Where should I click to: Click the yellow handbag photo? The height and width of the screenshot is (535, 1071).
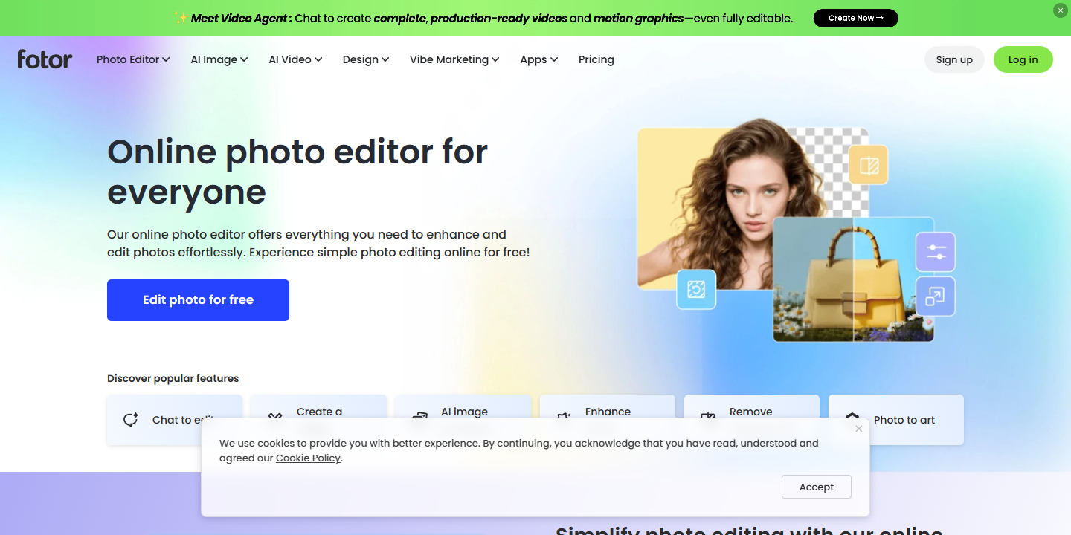[853, 279]
